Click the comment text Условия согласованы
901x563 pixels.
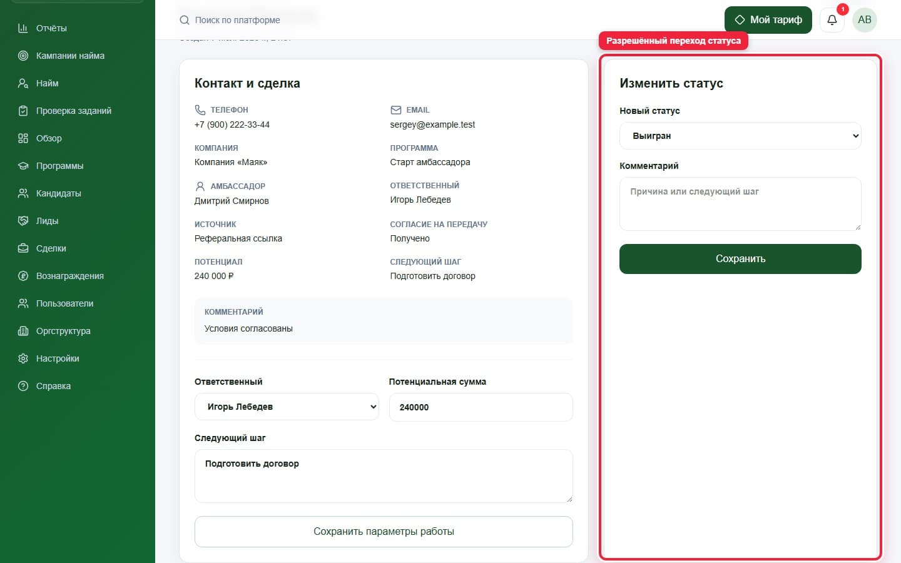pos(248,328)
